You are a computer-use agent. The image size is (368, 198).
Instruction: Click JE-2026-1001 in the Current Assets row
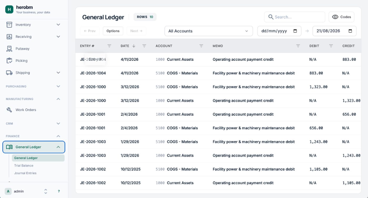[x=93, y=114]
